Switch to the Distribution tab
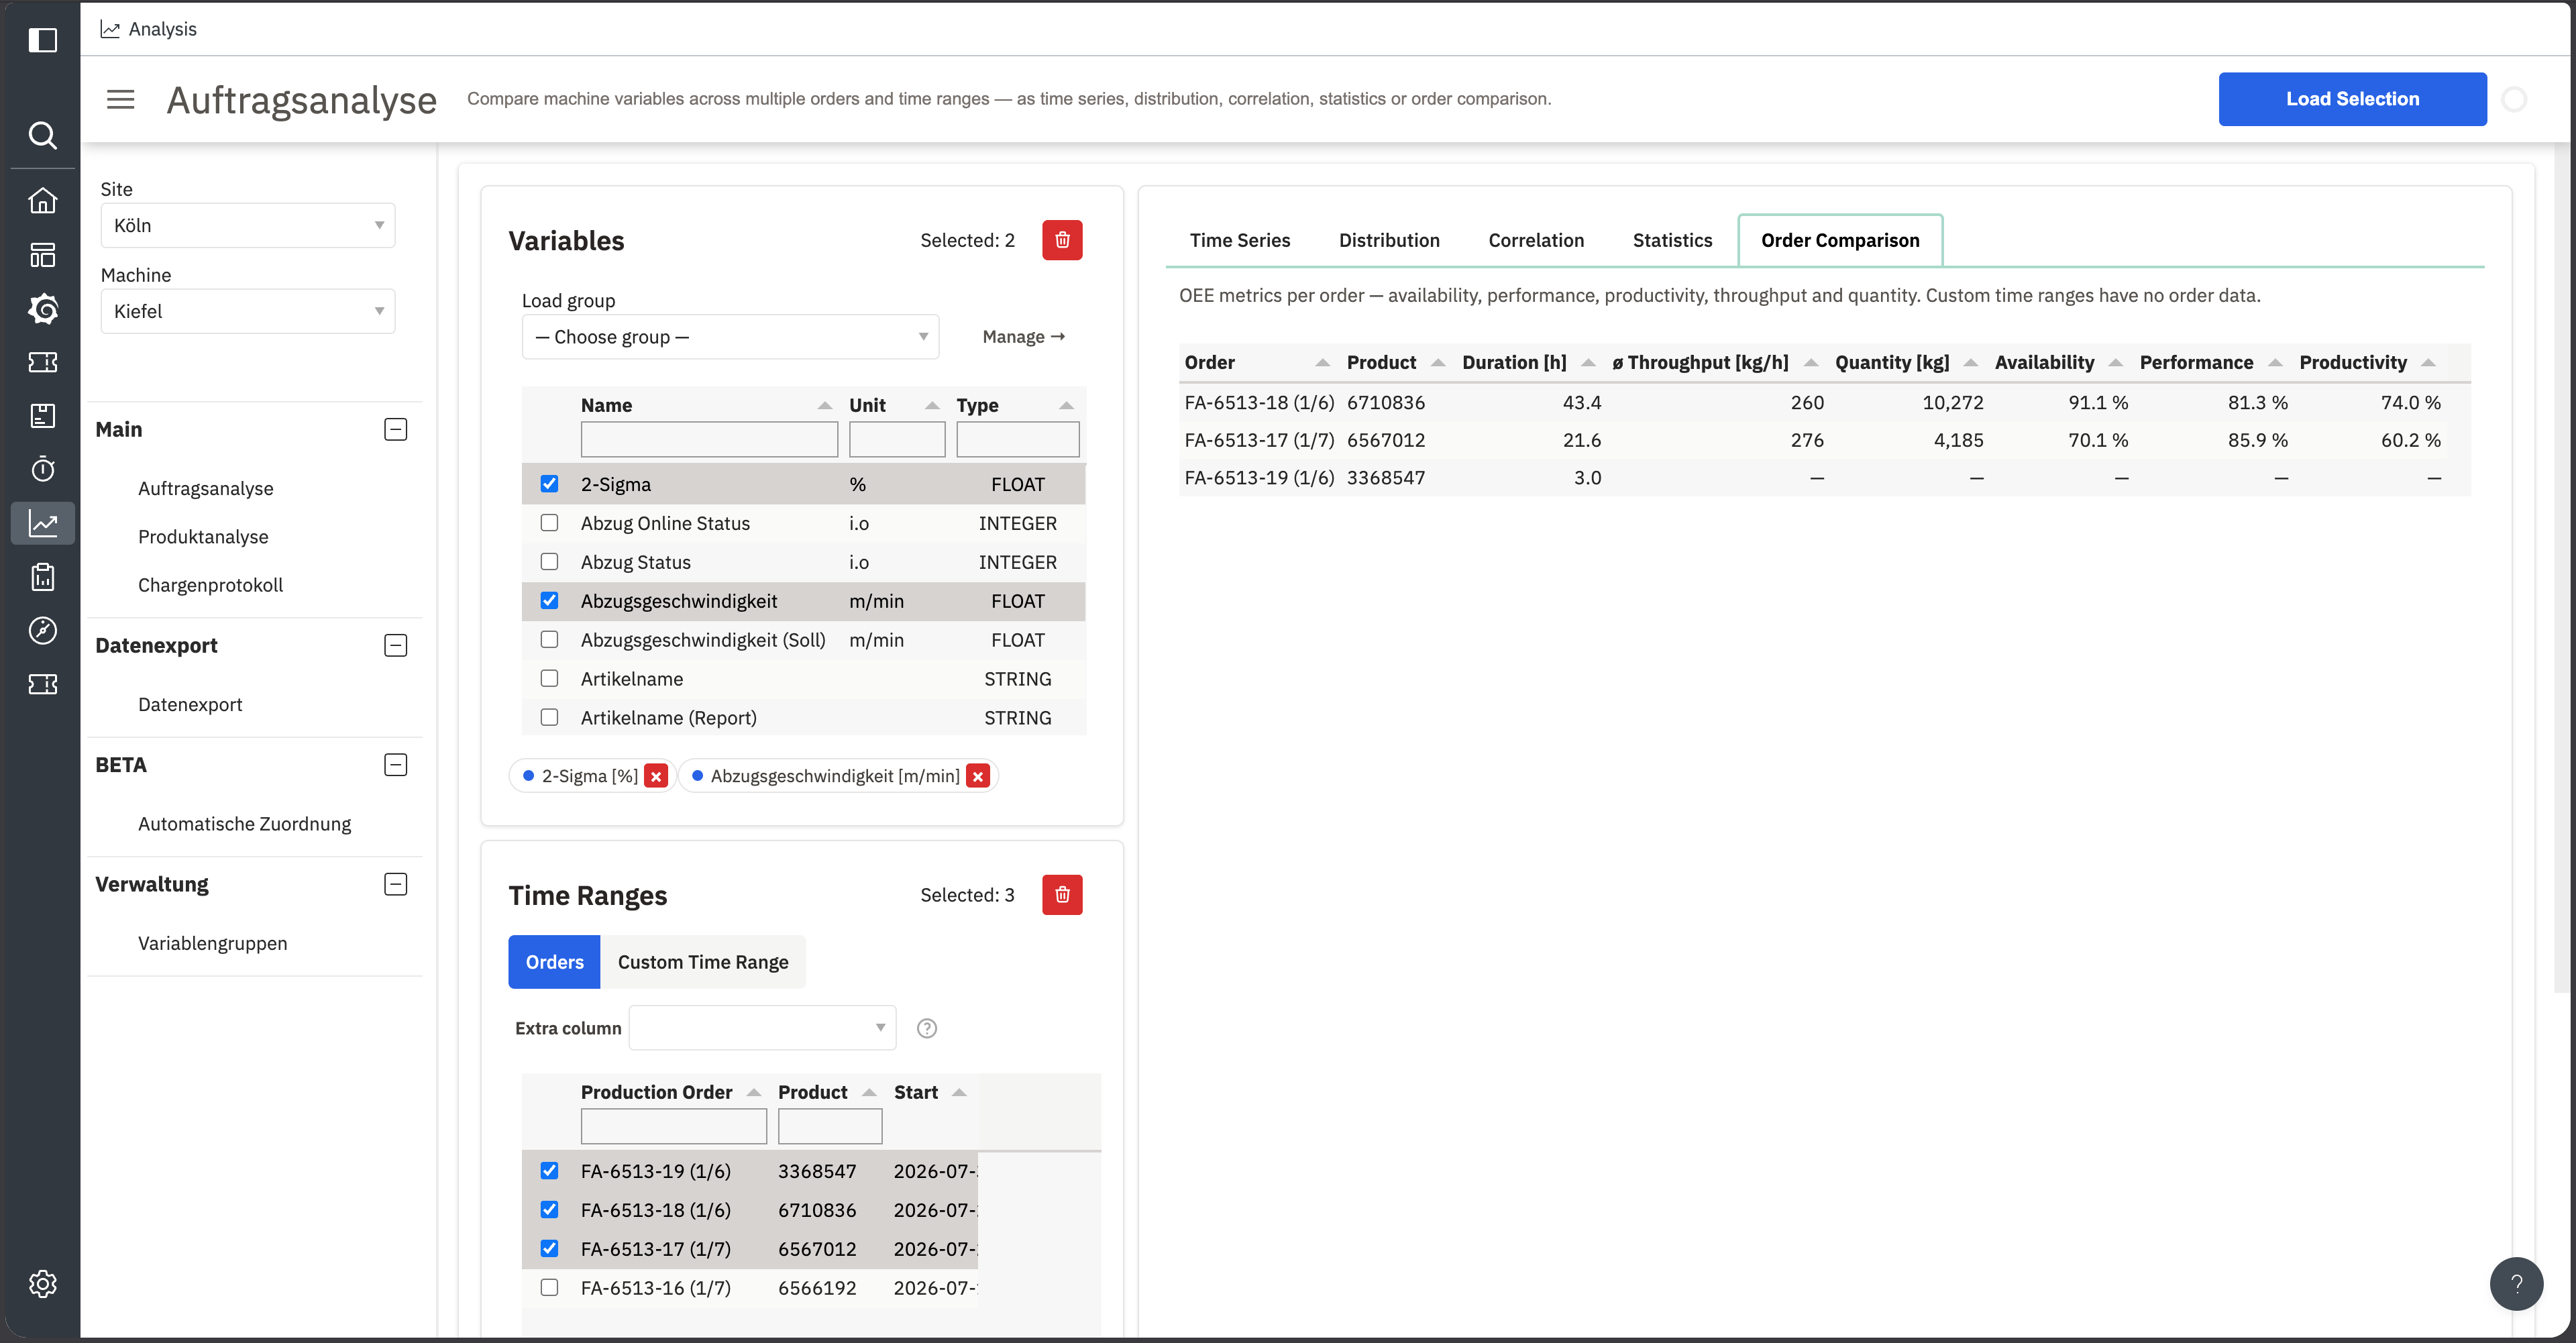 click(x=1389, y=240)
